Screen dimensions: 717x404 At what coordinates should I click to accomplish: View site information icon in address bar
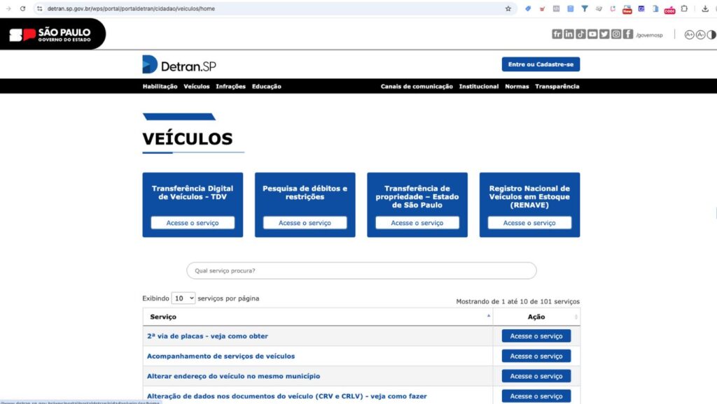coord(40,8)
